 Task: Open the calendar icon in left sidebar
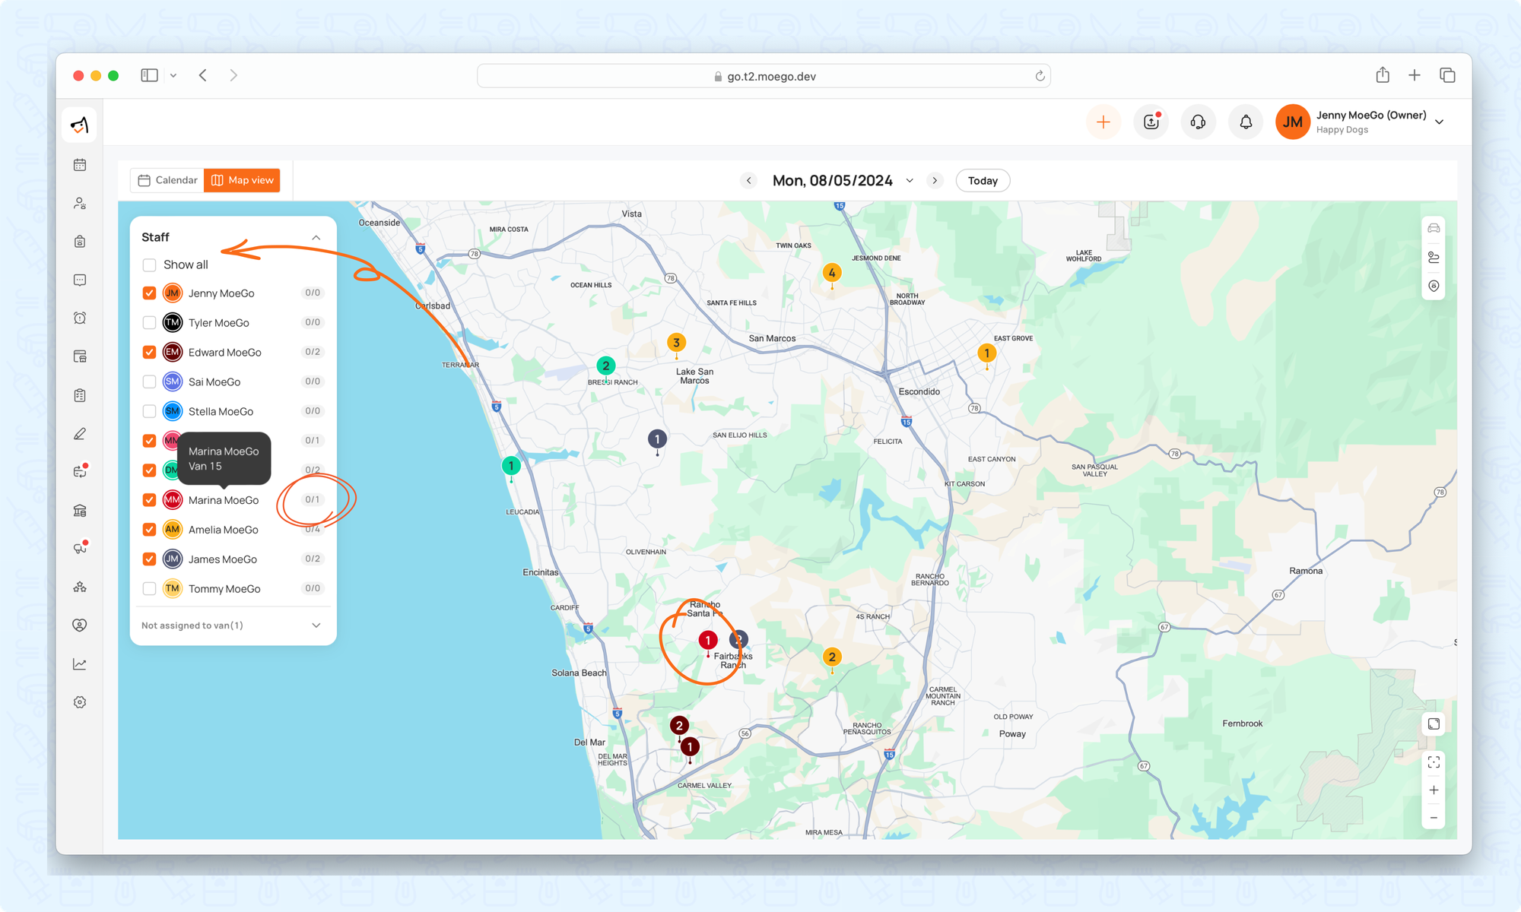click(80, 165)
